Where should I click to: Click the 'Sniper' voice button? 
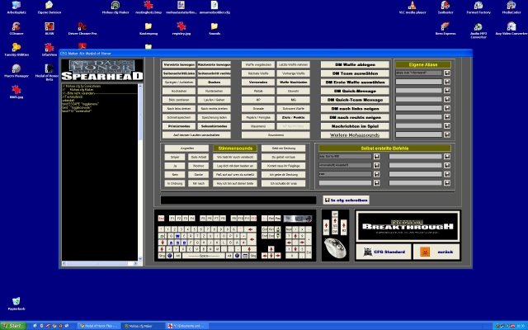tap(175, 157)
